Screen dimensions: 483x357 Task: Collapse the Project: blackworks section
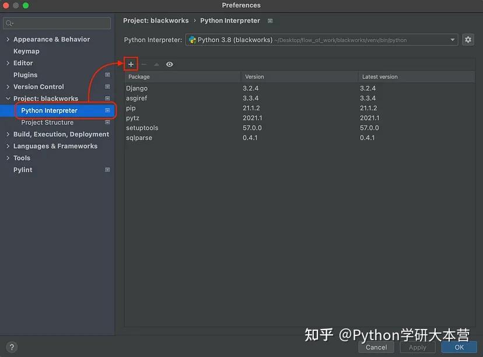(x=8, y=99)
